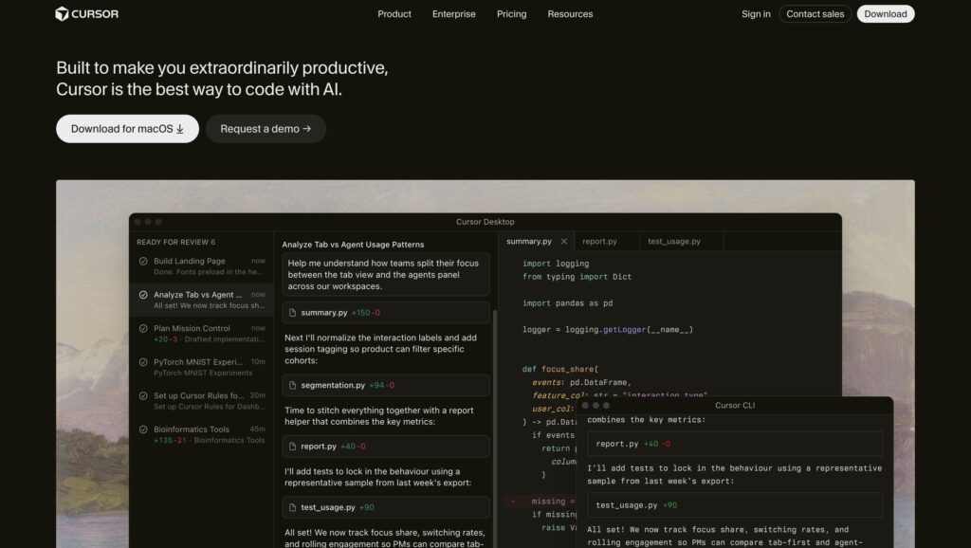971x548 pixels.
Task: Click the Contact sales button
Action: point(815,13)
